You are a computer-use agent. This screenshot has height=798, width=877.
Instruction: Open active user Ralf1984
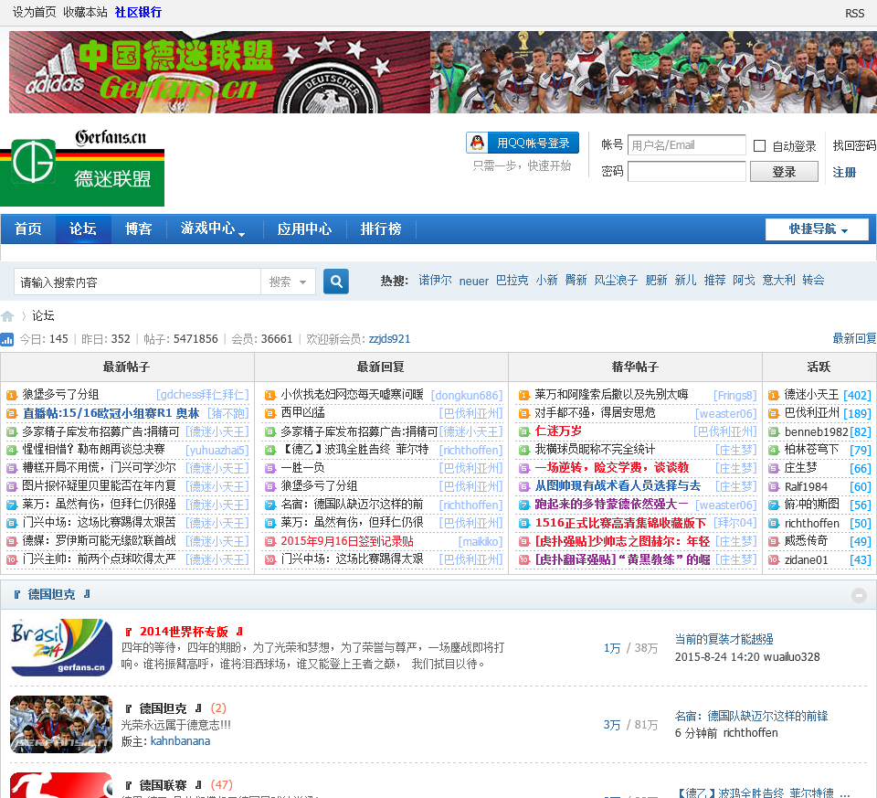(x=806, y=487)
